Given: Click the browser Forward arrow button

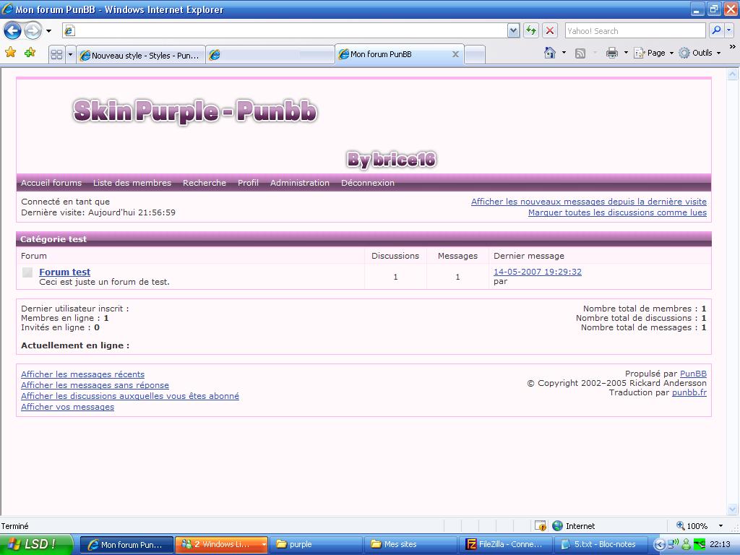Looking at the screenshot, I should pos(33,31).
